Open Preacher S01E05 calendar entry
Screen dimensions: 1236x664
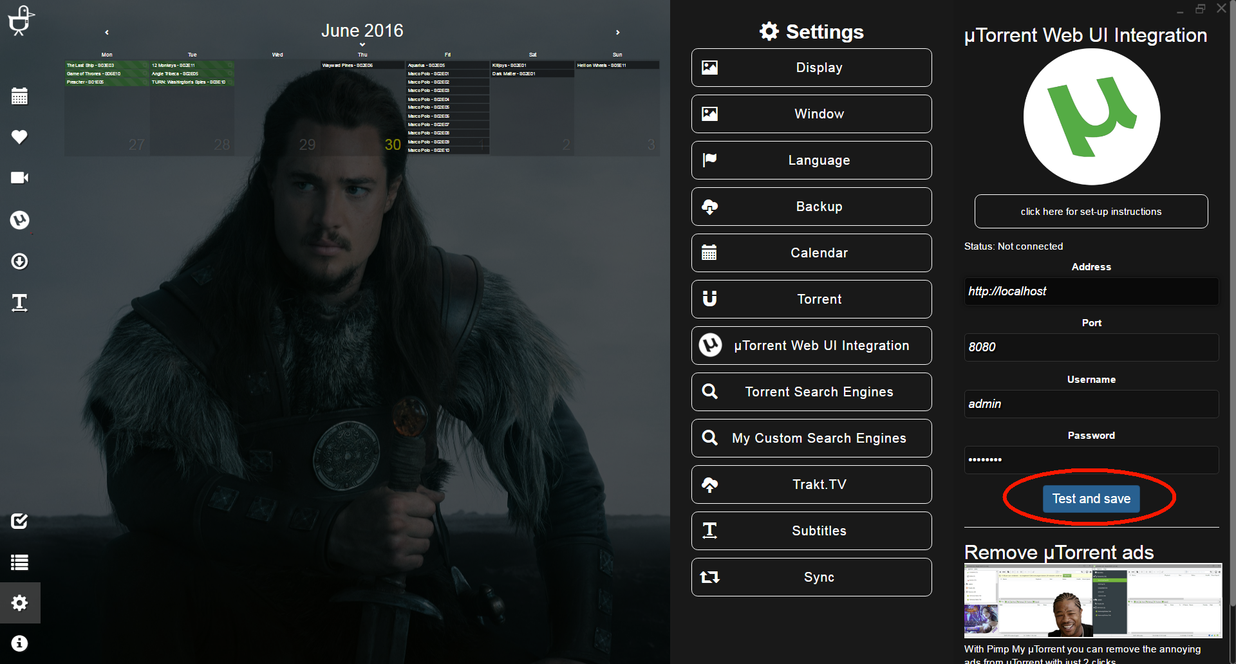coord(107,82)
